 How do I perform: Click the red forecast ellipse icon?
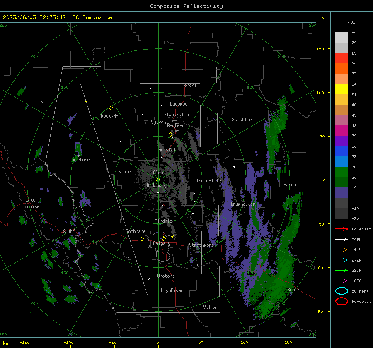pos(342,301)
